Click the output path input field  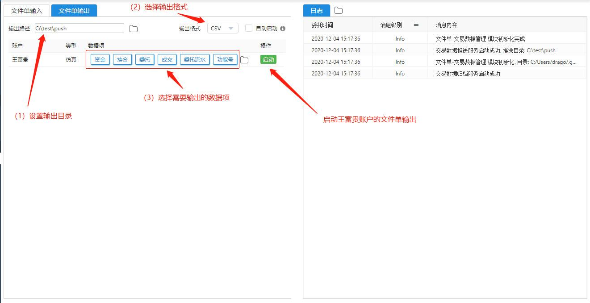click(x=80, y=29)
